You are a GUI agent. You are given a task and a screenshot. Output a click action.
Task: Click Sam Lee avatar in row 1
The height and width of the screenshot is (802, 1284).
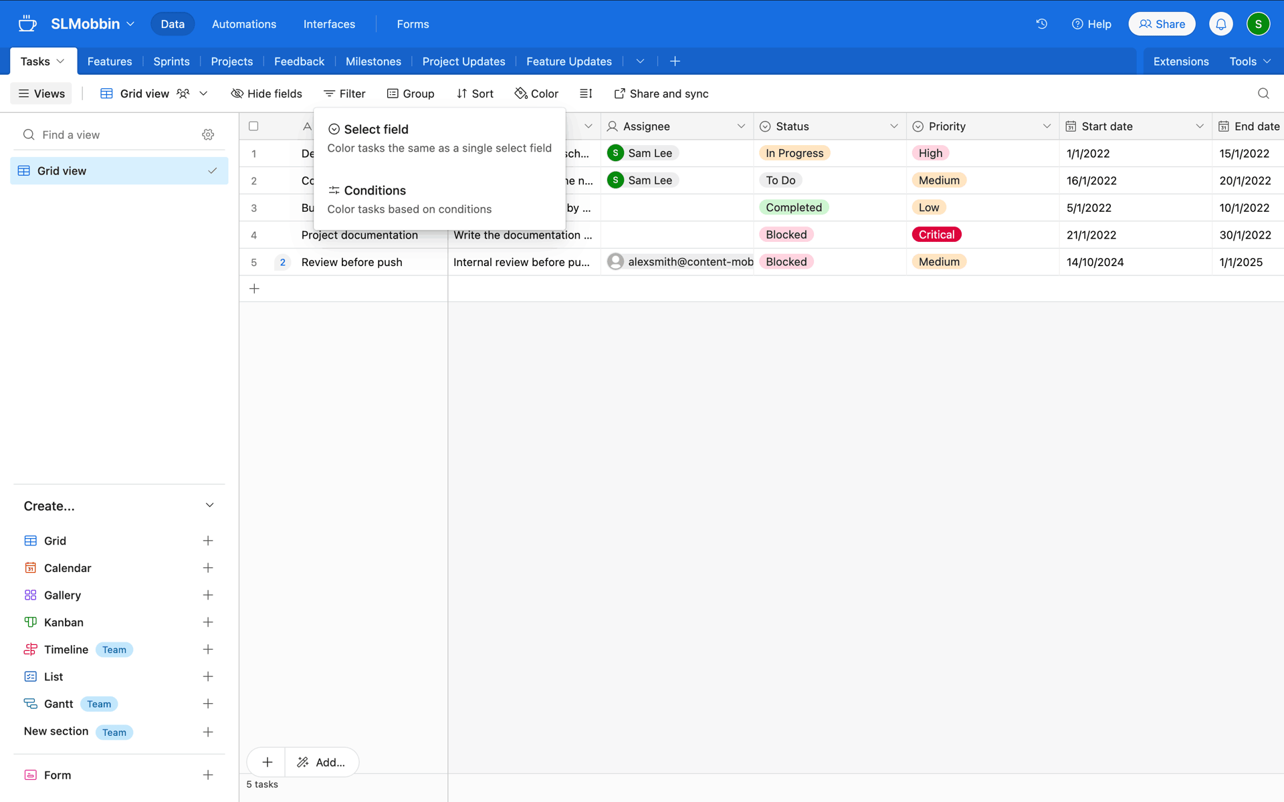click(x=615, y=153)
